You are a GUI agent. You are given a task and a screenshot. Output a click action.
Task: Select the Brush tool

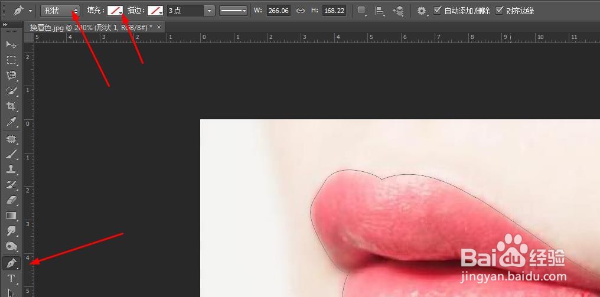[11, 154]
